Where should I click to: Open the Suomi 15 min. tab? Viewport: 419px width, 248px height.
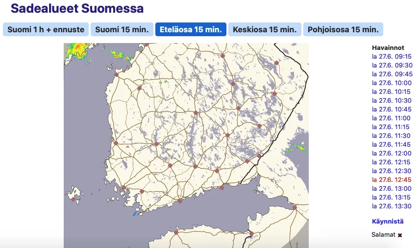point(122,29)
